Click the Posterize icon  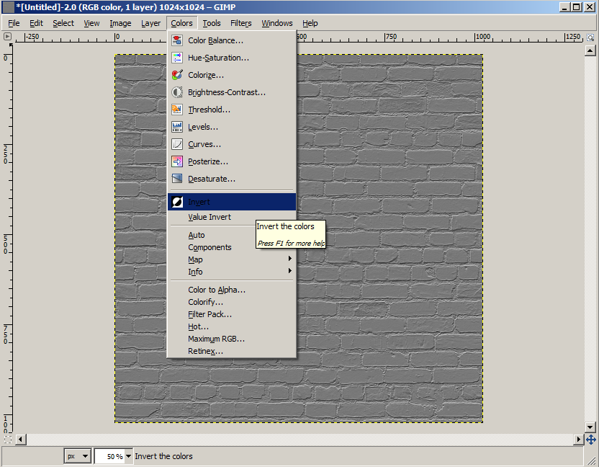(x=177, y=161)
